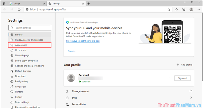Click the Downloads arrow icon in sidebar

click(x=12, y=76)
